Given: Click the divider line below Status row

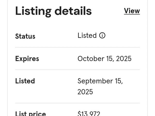Looking at the screenshot, I should [78, 47].
